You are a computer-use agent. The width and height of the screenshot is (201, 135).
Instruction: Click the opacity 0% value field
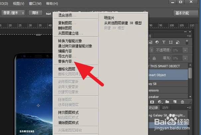[x=177, y=50]
